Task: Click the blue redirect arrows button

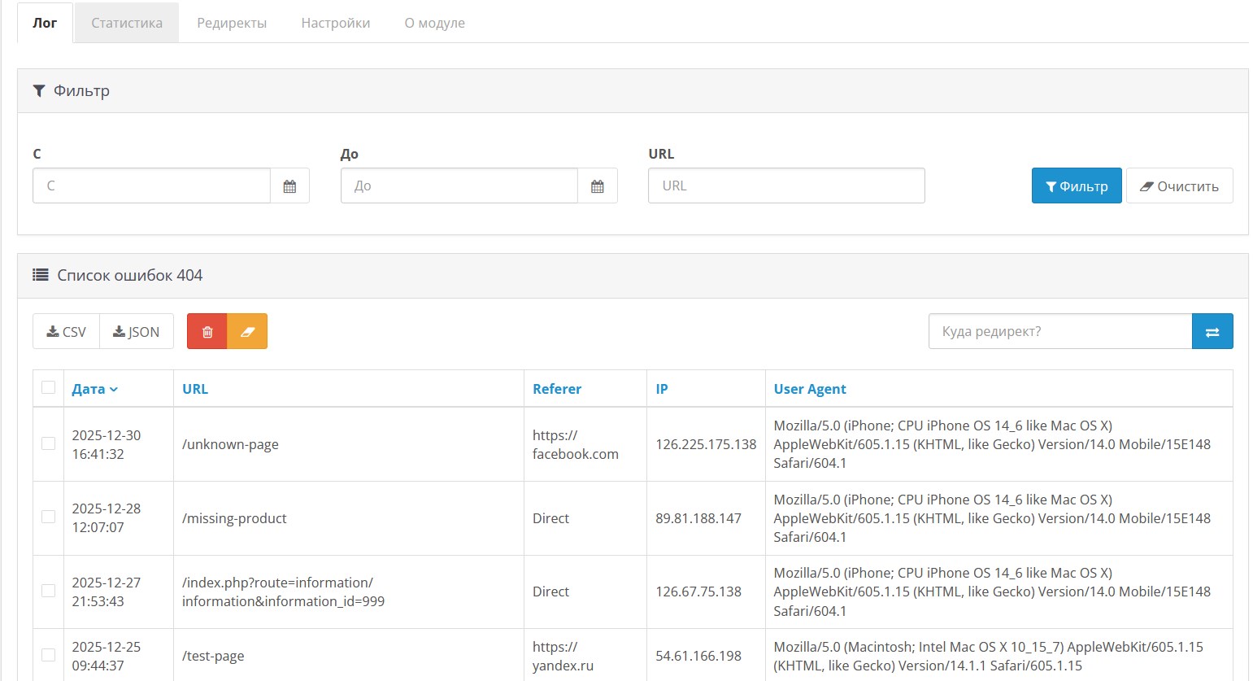Action: (x=1212, y=331)
